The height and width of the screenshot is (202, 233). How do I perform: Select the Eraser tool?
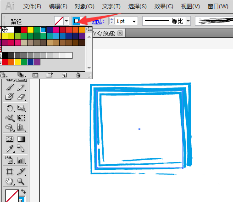coord(21,97)
